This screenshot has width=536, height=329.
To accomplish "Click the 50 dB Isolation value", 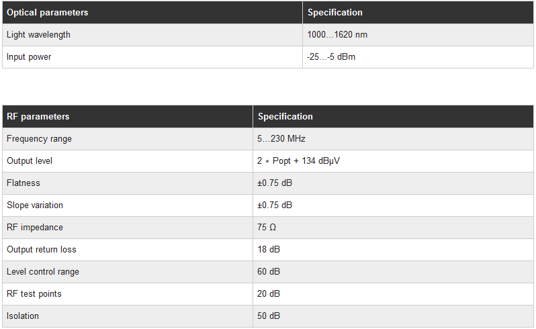I will point(269,316).
